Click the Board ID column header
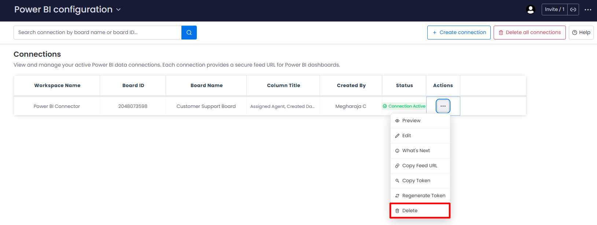This screenshot has height=225, width=597. [133, 86]
